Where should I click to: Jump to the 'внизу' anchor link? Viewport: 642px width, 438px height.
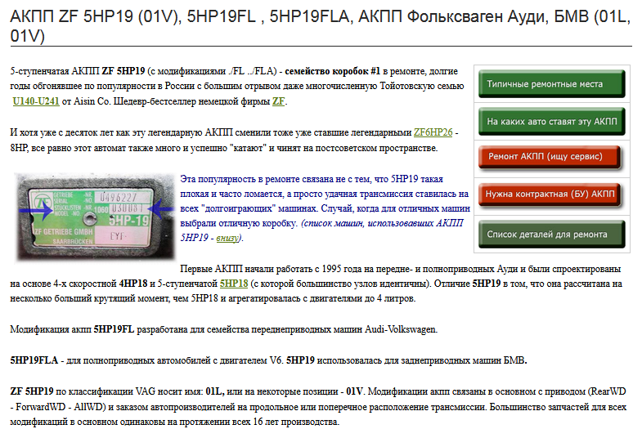point(227,238)
